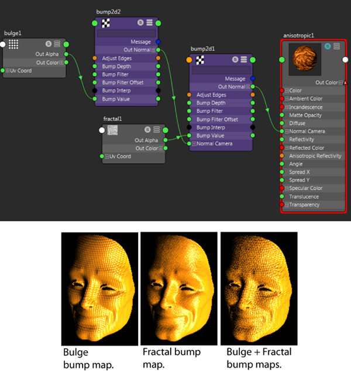This screenshot has height=371, width=351.
Task: Change bulge1 node view mode via lines icon
Action: pos(57,44)
